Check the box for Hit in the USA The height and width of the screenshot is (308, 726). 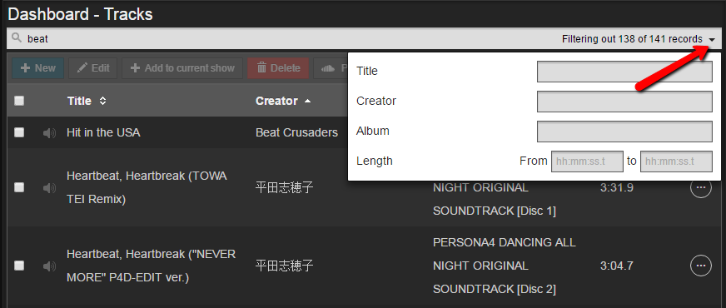point(19,132)
